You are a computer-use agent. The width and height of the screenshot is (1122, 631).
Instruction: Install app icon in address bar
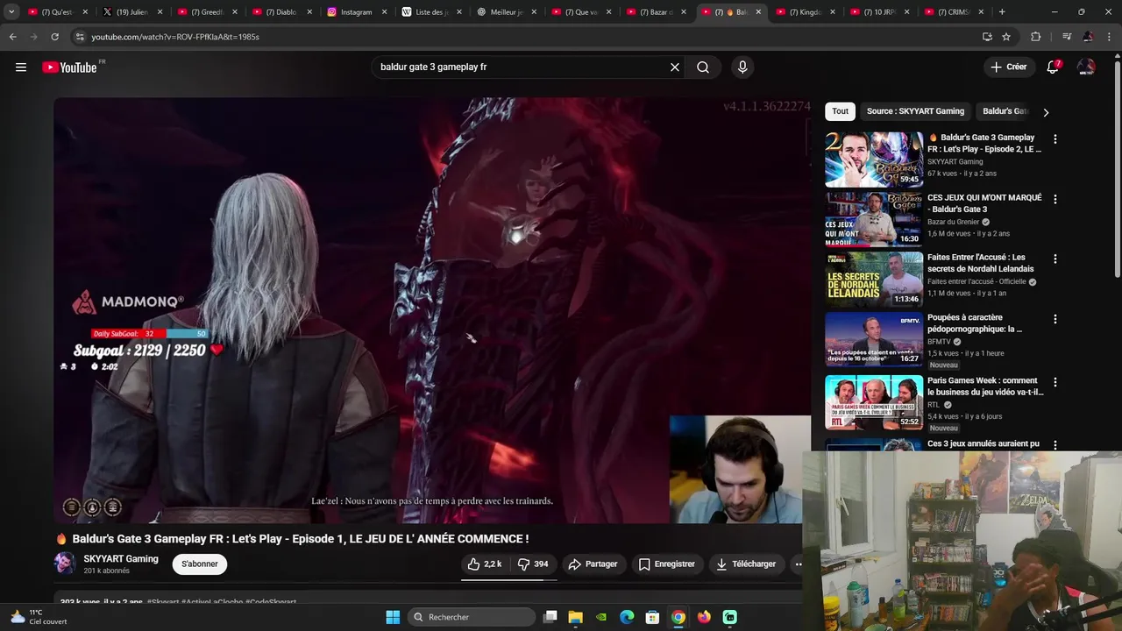[987, 37]
